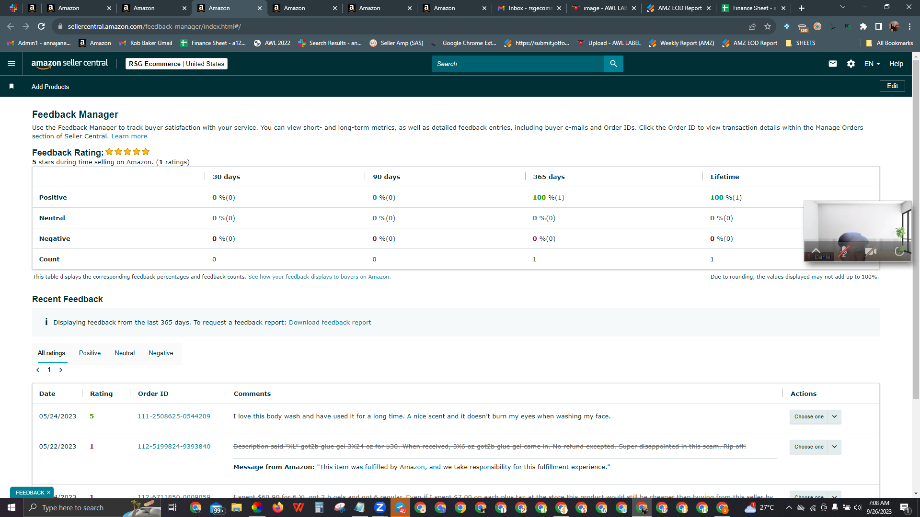Open order 112-5199824-9393840

174,447
